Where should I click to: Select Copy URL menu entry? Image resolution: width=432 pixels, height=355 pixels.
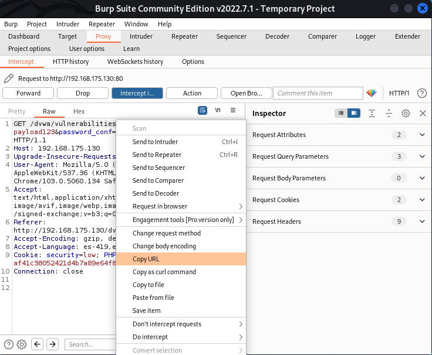181,259
